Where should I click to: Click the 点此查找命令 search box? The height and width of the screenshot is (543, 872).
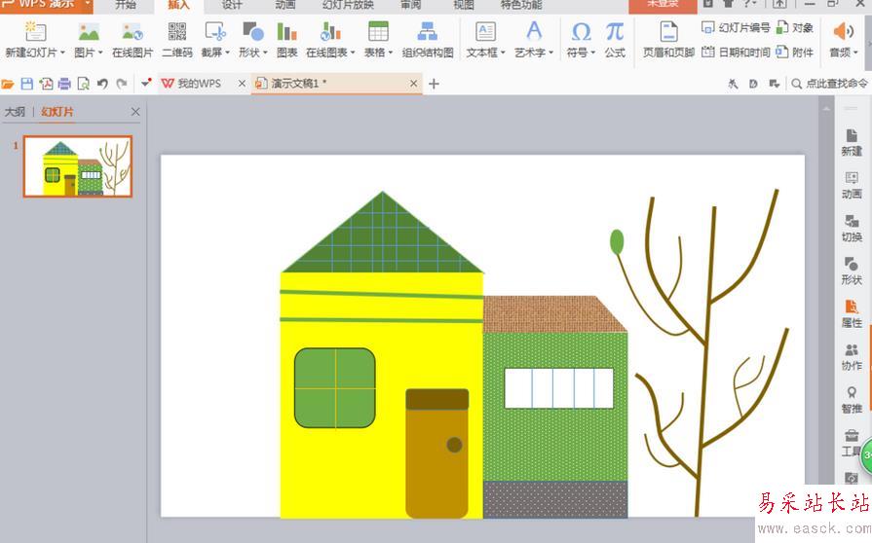(x=829, y=84)
